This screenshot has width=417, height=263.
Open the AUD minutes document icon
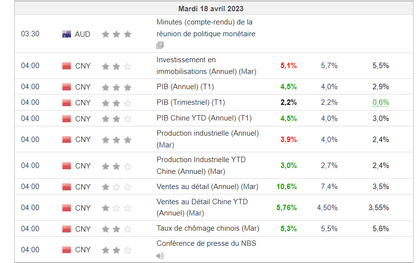(x=160, y=45)
